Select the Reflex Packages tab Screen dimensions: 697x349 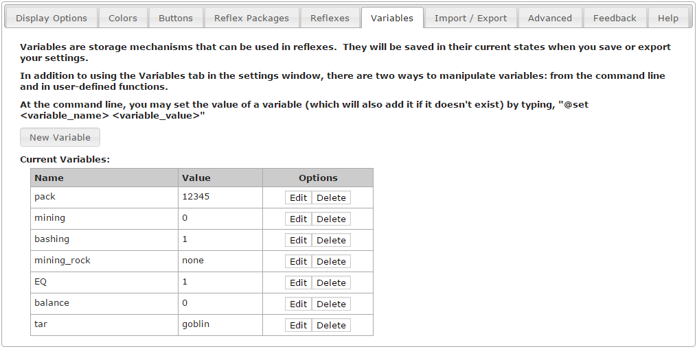[251, 18]
